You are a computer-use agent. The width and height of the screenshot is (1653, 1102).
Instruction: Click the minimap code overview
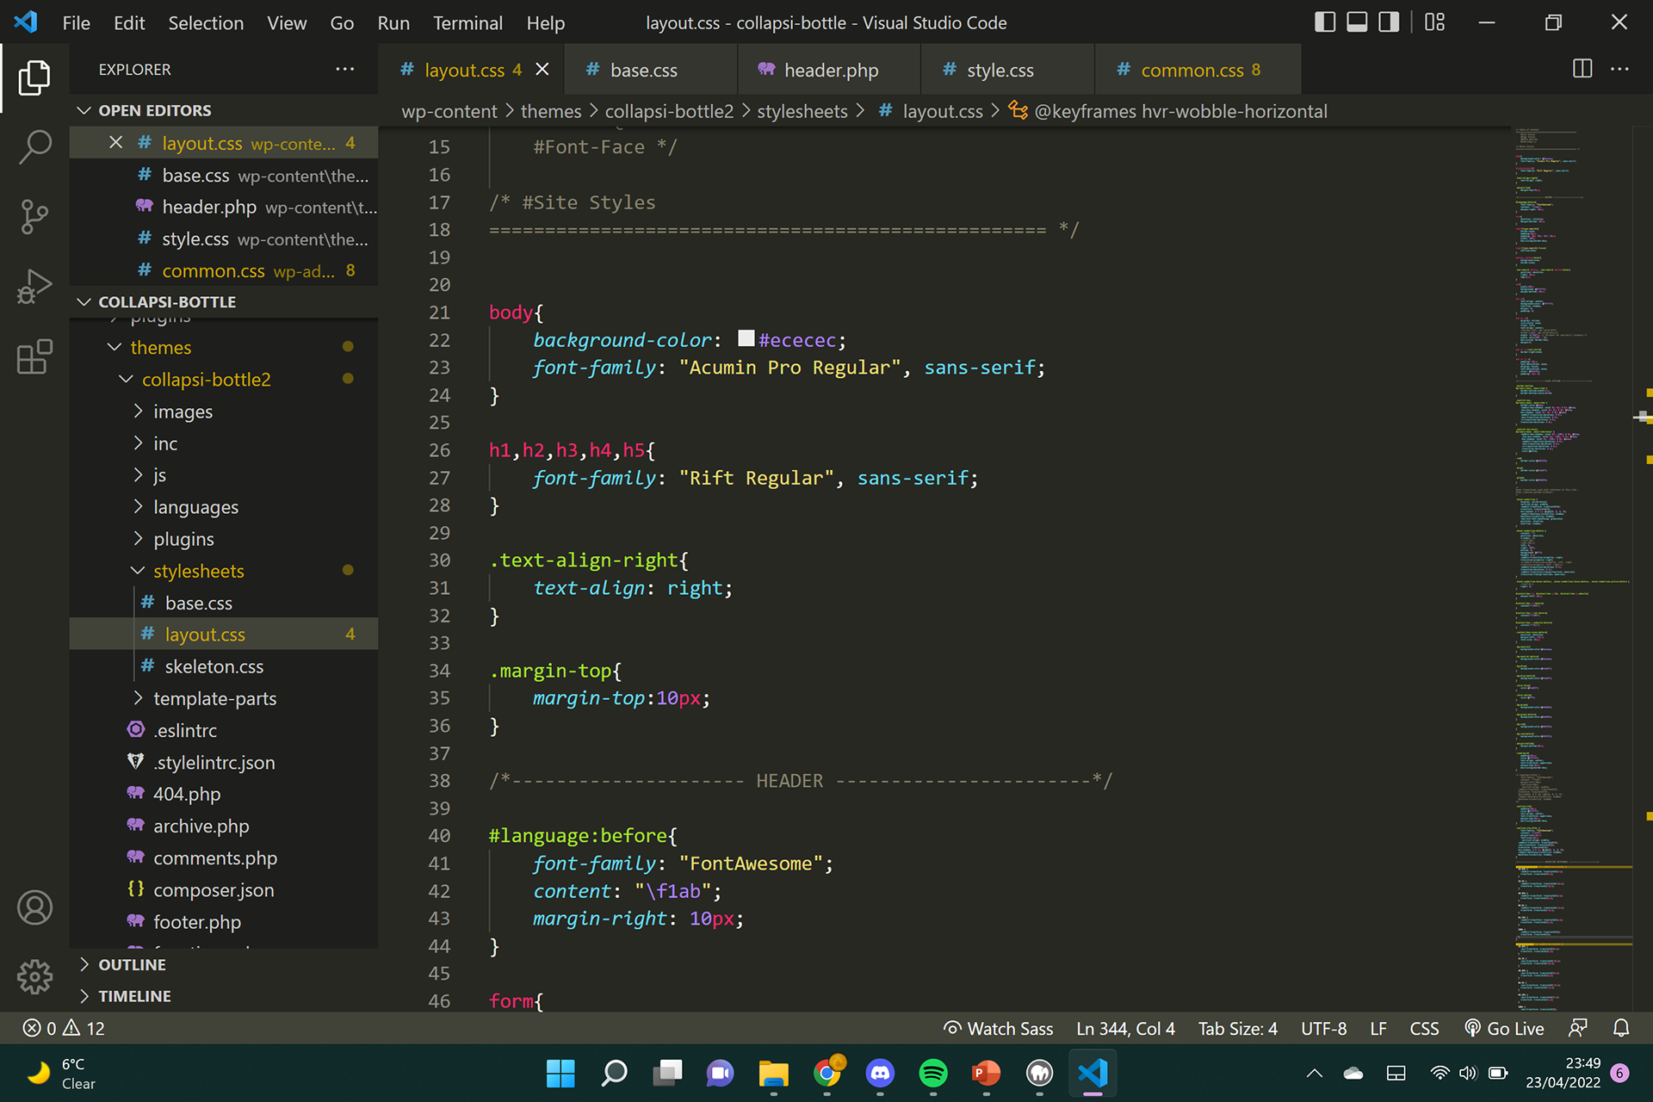coord(1572,568)
